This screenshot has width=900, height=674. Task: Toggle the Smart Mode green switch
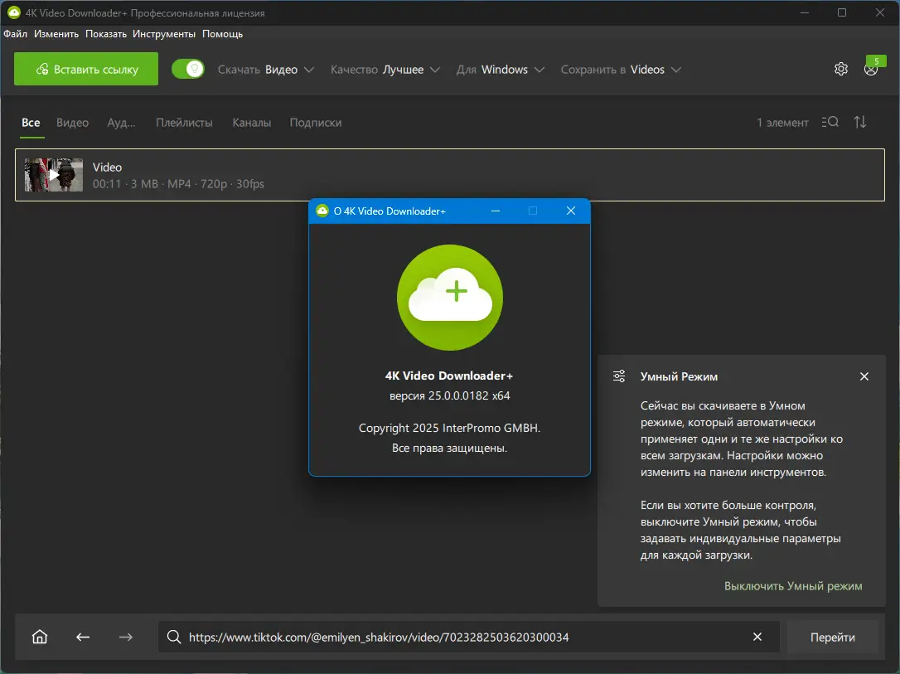tap(187, 70)
